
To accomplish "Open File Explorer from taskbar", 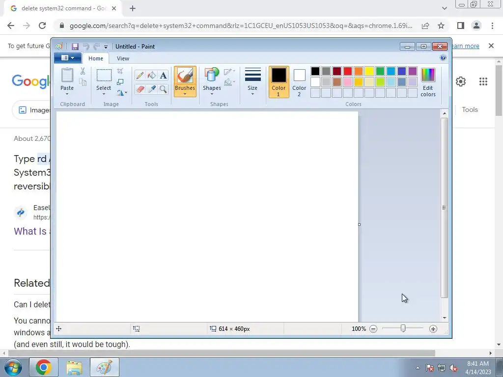I will (74, 367).
